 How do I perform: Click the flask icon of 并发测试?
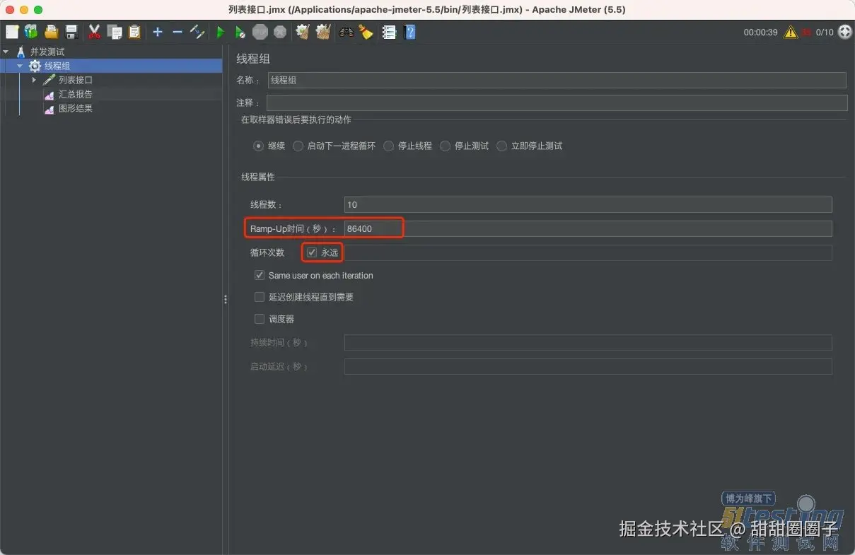click(21, 52)
